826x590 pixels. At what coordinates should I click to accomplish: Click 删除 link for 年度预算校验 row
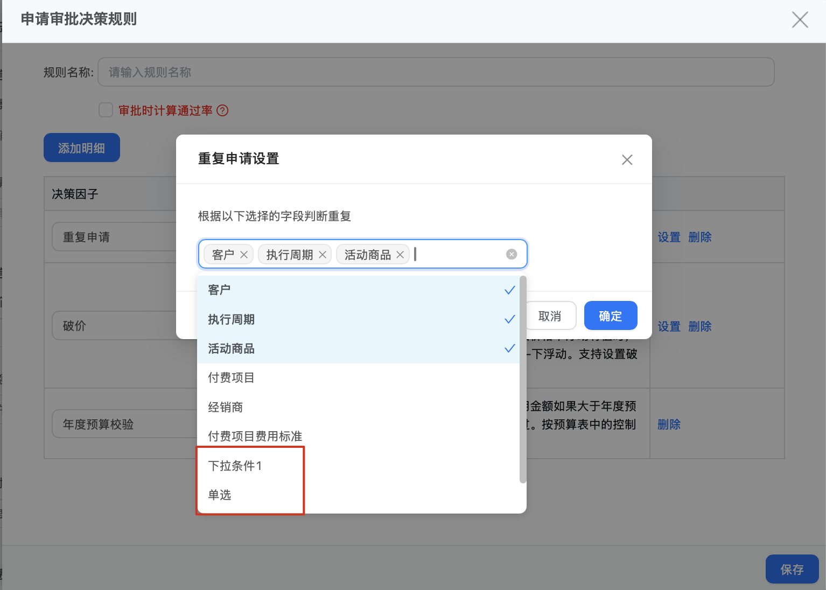tap(669, 425)
